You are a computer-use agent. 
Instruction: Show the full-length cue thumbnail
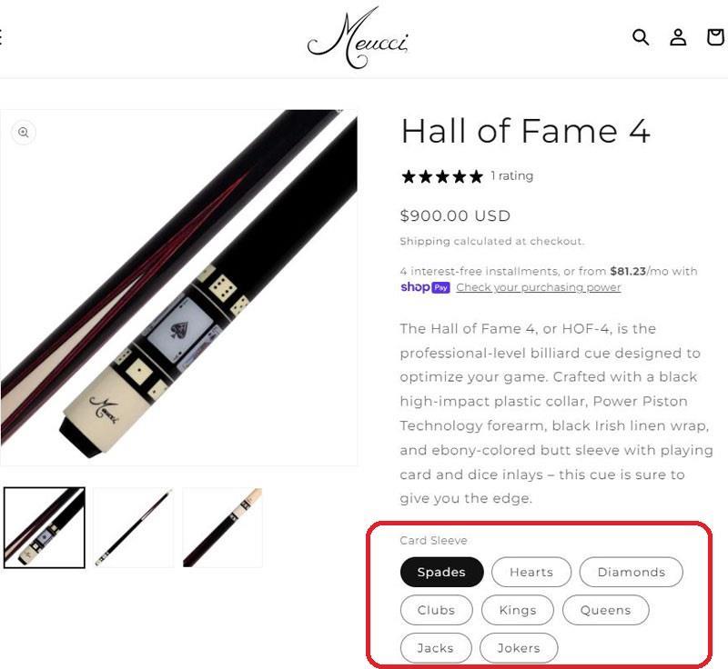tap(133, 527)
